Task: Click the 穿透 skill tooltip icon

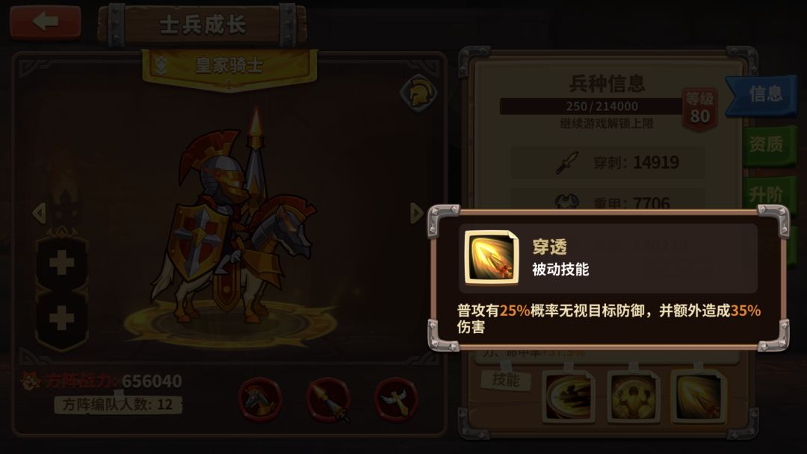Action: pyautogui.click(x=492, y=257)
